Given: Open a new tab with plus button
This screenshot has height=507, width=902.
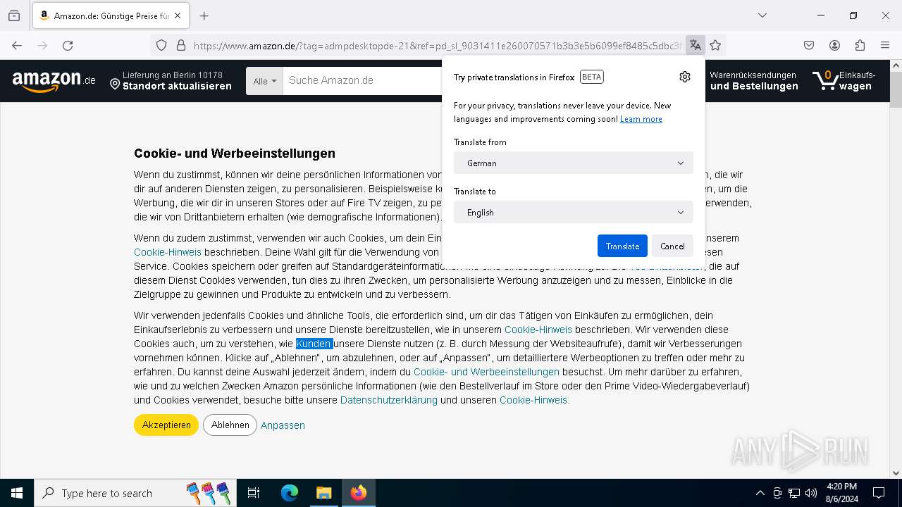Looking at the screenshot, I should point(204,15).
